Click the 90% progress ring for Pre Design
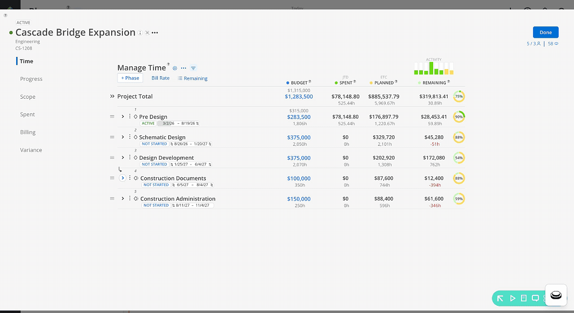574x313 pixels. pyautogui.click(x=459, y=117)
